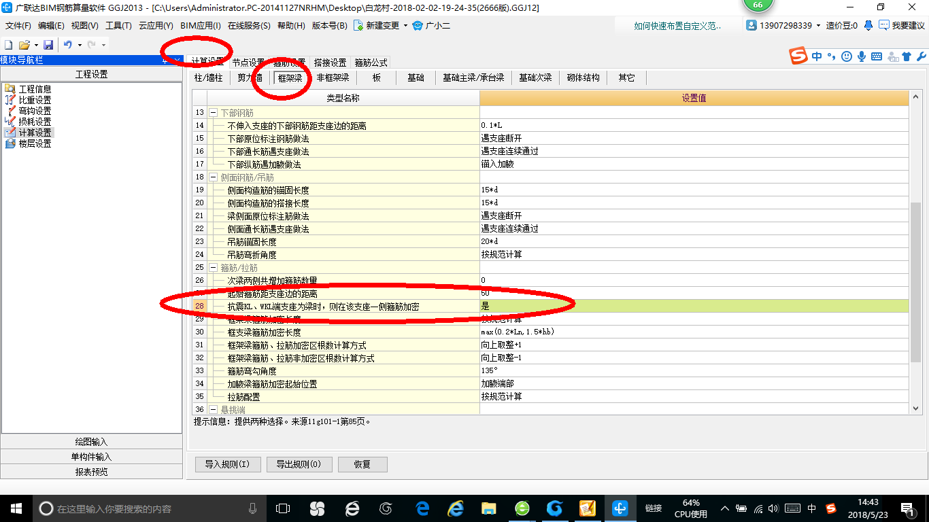Click the save disk toolbar icon
The height and width of the screenshot is (522, 929).
[x=48, y=45]
